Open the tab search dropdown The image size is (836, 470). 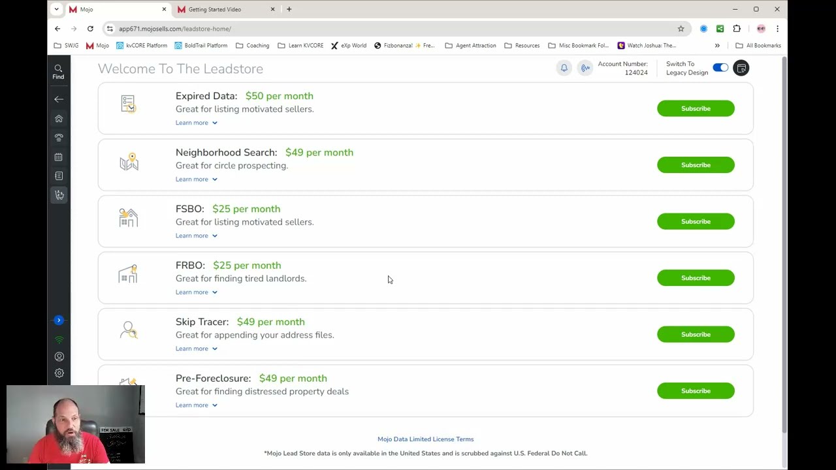pyautogui.click(x=56, y=9)
